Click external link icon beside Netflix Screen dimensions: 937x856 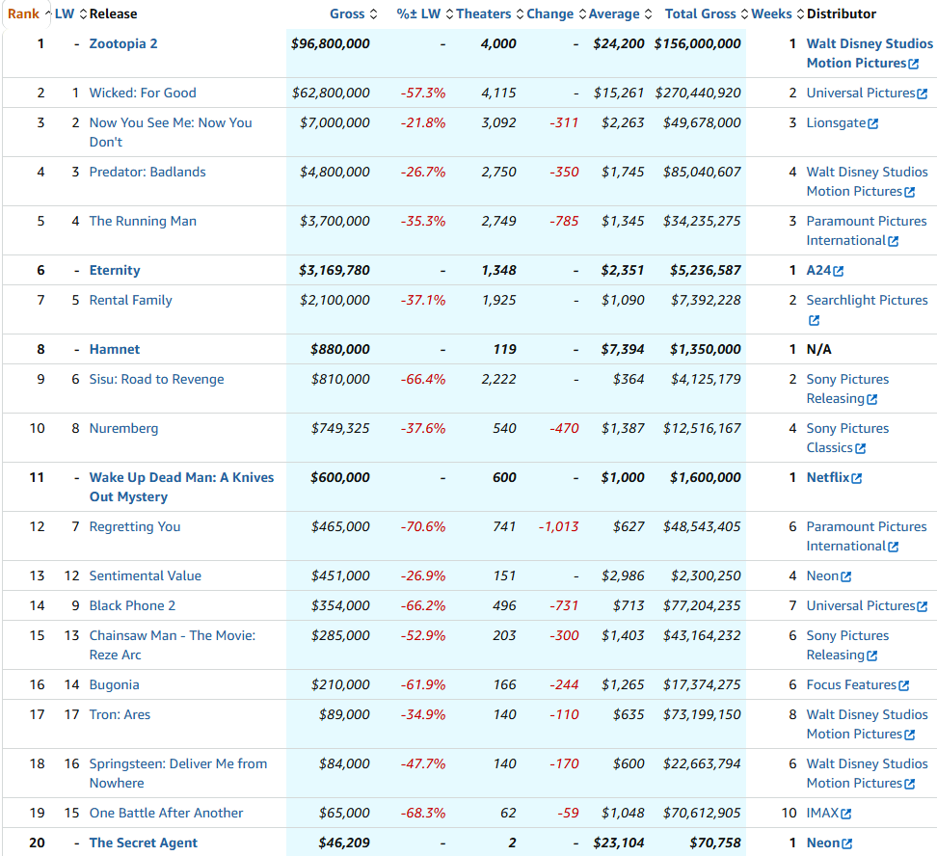[857, 479]
